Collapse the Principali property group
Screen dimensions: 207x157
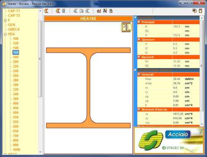[139, 22]
